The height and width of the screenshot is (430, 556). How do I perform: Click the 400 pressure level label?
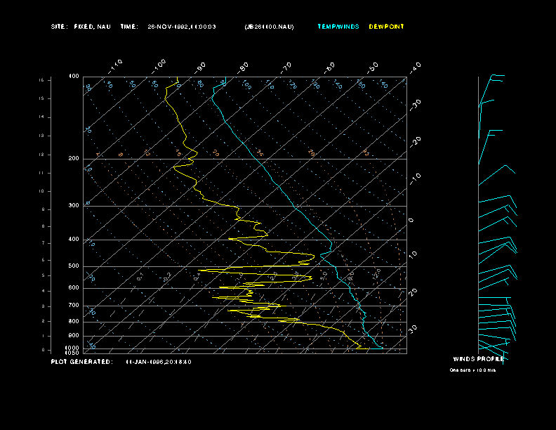tap(74, 239)
